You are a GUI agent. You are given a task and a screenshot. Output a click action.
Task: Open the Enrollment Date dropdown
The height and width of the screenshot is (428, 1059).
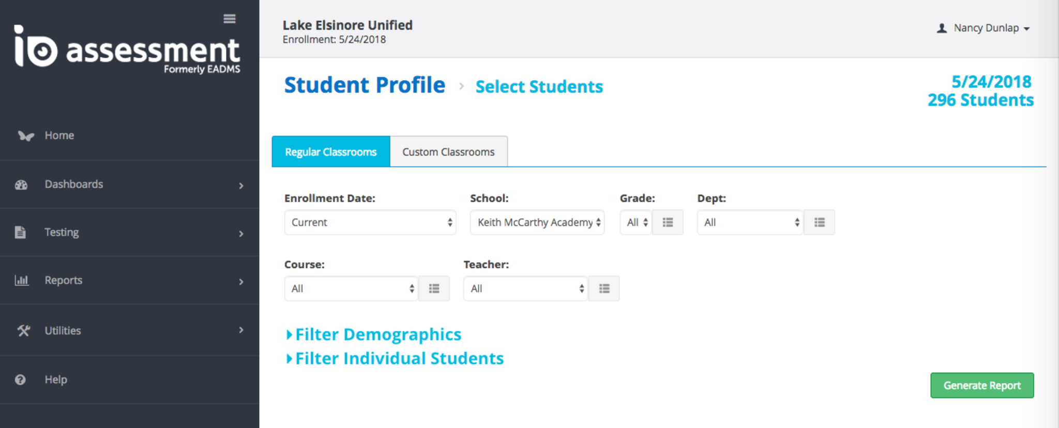(370, 223)
